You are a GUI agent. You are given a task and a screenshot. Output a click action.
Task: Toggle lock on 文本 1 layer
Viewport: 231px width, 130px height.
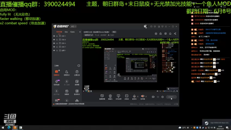[57, 36]
